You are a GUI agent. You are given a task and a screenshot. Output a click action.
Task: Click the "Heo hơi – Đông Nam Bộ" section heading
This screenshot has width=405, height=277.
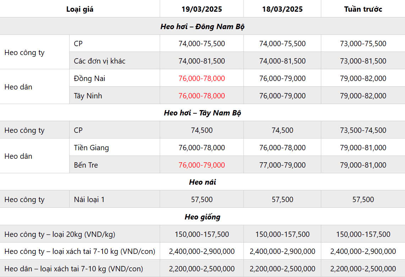202,27
